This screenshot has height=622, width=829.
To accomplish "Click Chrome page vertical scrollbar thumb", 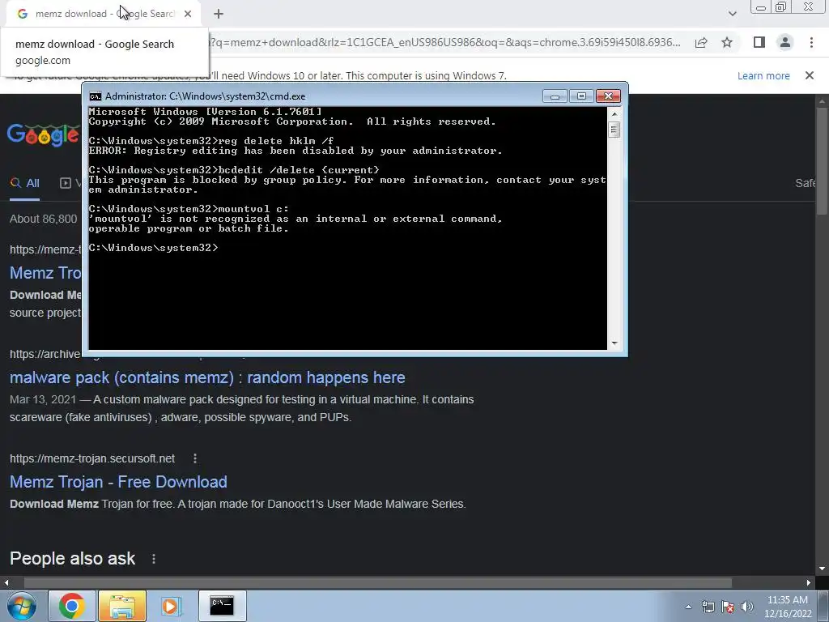I will tap(822, 161).
